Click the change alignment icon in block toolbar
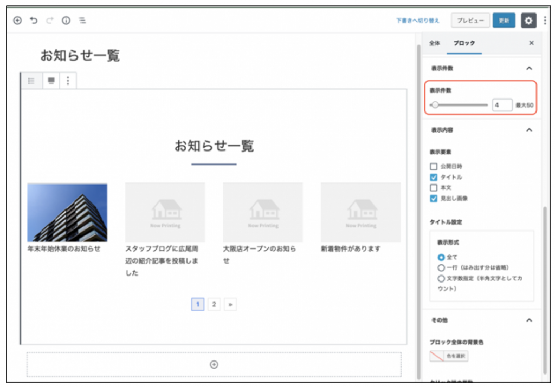 coord(51,81)
